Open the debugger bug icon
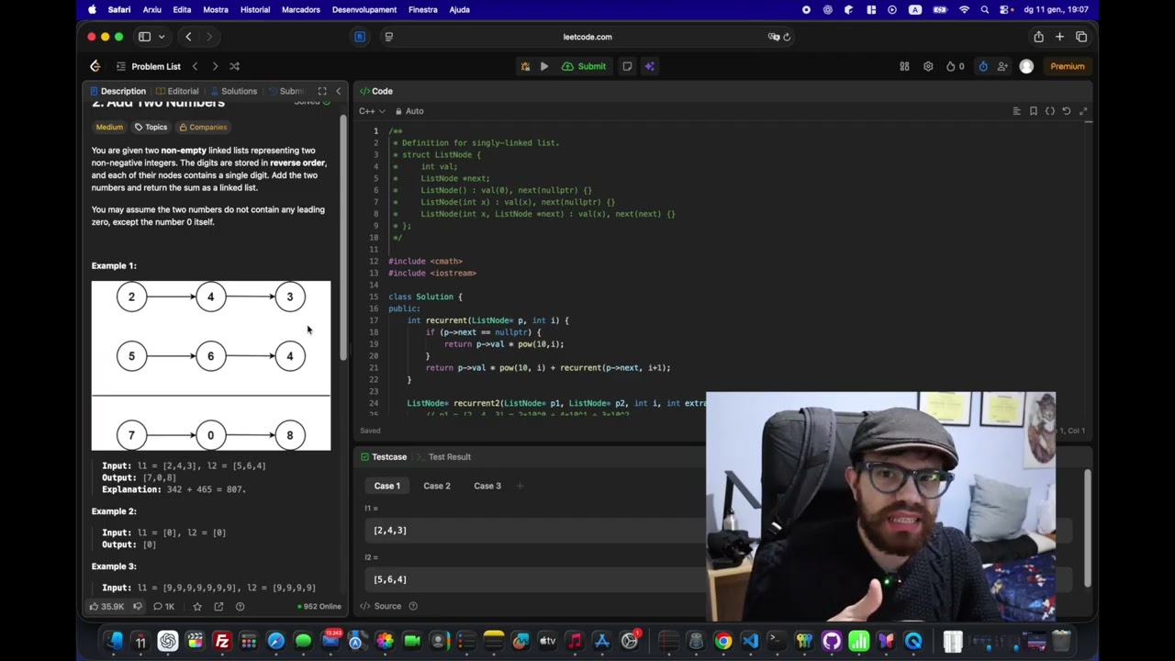 (525, 66)
